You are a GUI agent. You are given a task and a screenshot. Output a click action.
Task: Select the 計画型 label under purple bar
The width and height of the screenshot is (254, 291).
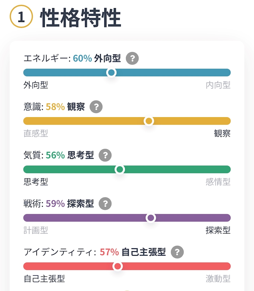[x=36, y=230]
